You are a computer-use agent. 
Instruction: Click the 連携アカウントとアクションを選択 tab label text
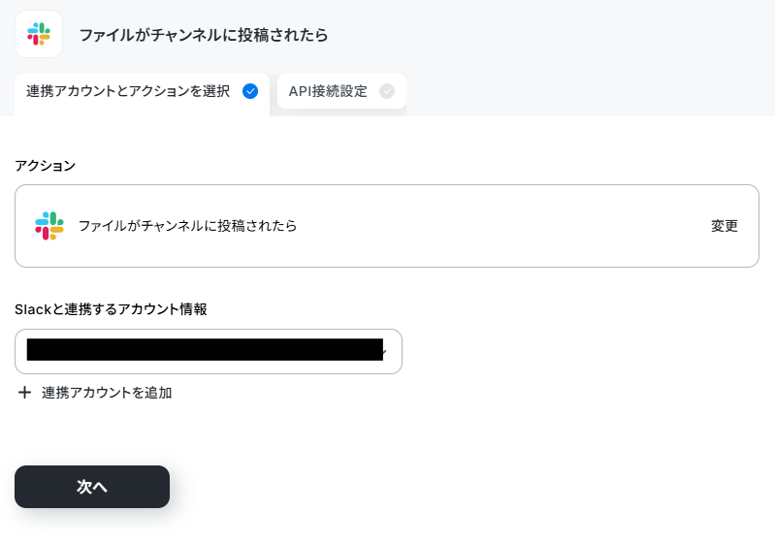tap(128, 91)
